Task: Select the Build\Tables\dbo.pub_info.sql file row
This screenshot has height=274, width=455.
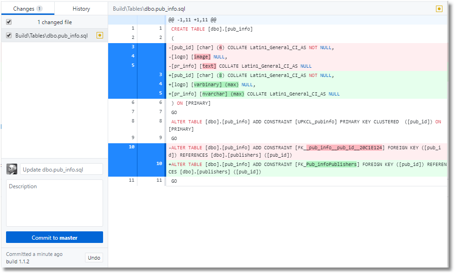Action: (x=55, y=35)
